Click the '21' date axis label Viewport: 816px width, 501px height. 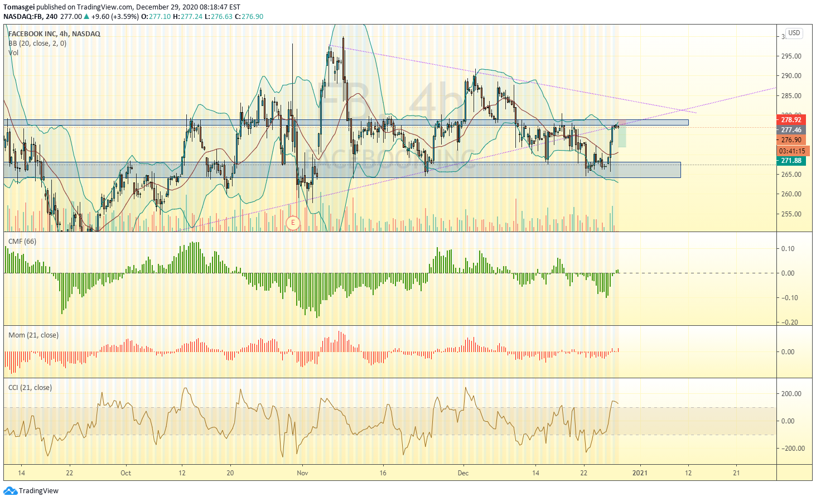736,473
